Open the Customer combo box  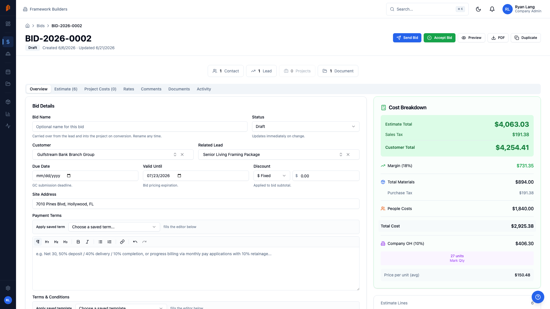click(x=113, y=154)
